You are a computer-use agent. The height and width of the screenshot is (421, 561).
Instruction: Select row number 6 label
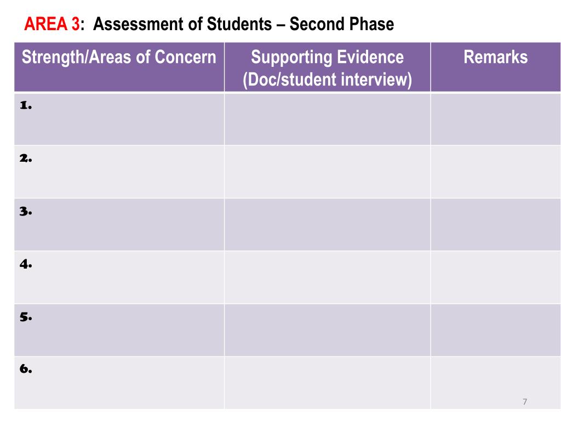point(26,369)
